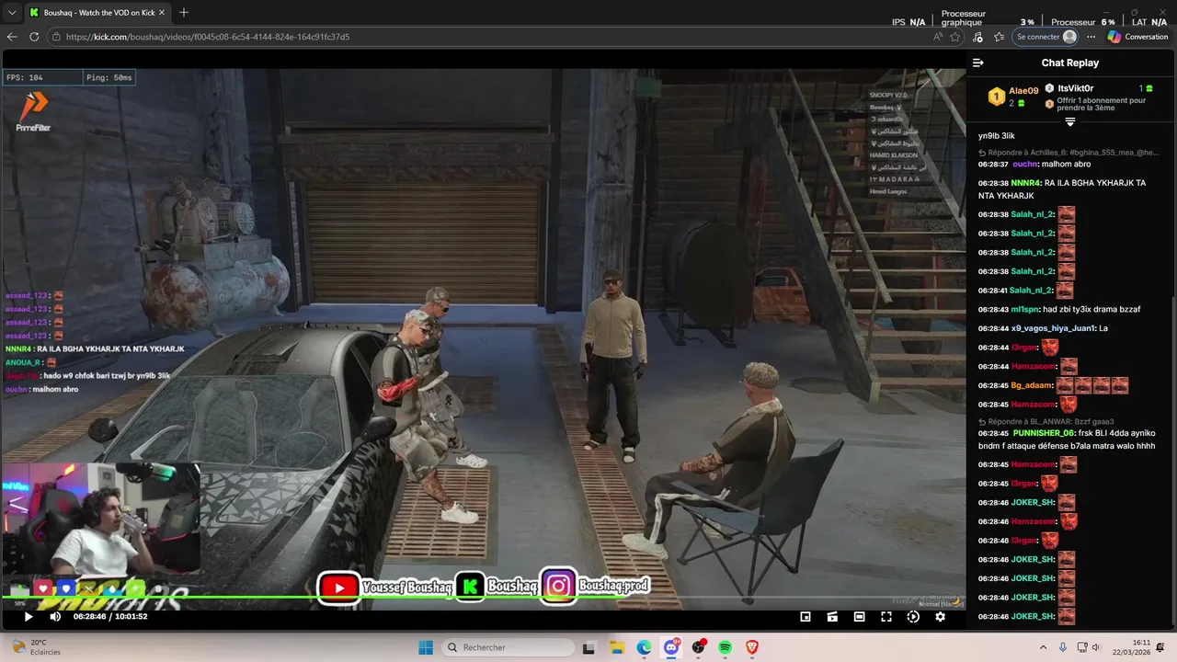Go back to previous page
1177x662 pixels.
tap(12, 37)
